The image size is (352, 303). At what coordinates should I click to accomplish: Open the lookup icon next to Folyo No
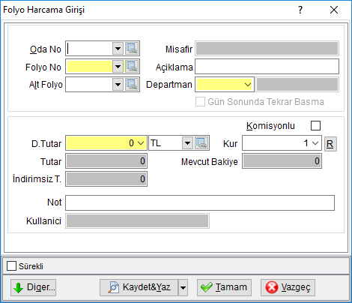pyautogui.click(x=132, y=67)
